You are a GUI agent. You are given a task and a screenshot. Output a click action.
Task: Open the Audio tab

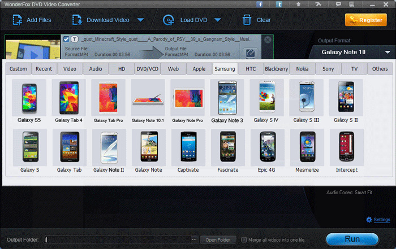pyautogui.click(x=96, y=69)
